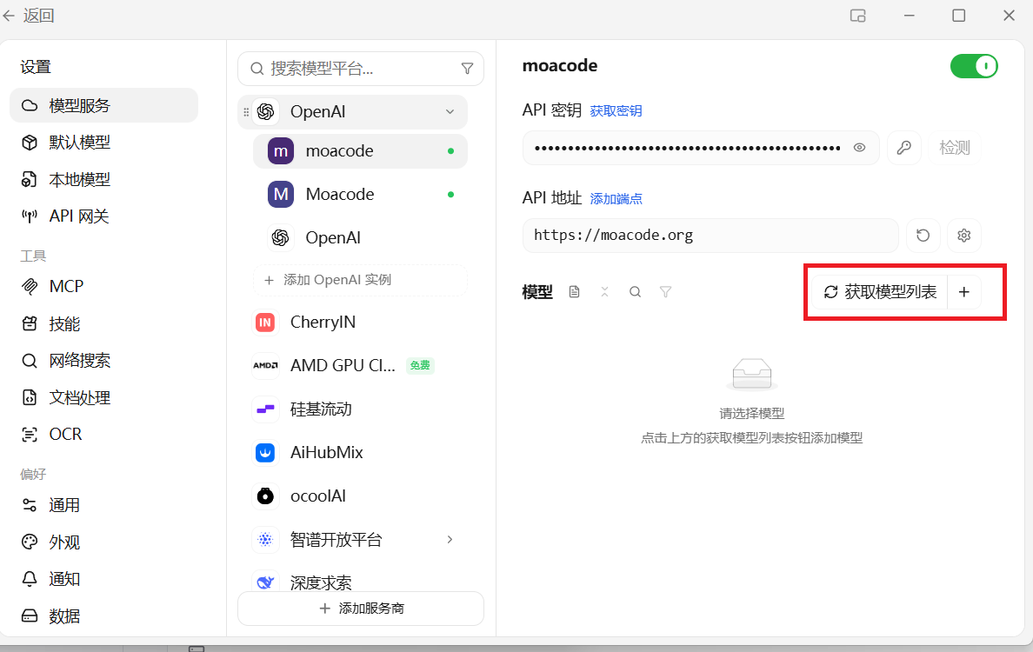This screenshot has width=1033, height=652.
Task: Select 文档处理 in the sidebar
Action: [103, 397]
